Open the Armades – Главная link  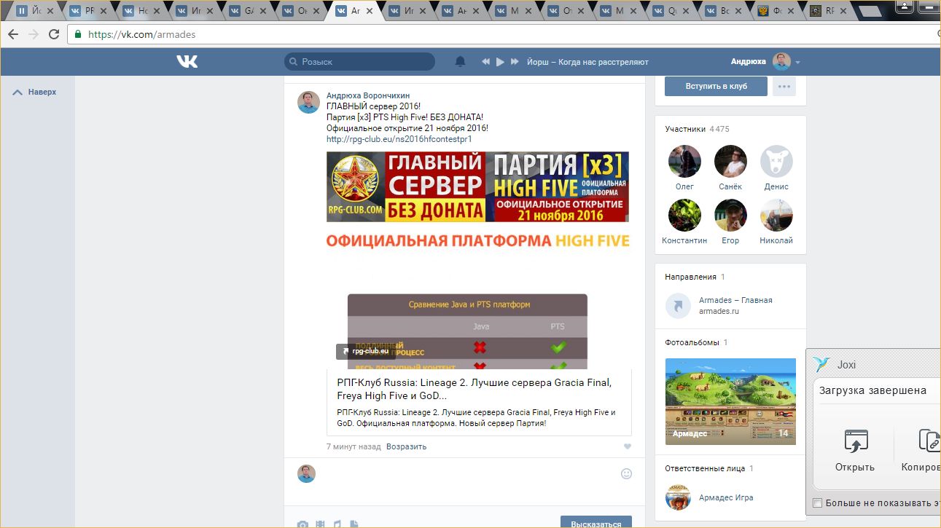point(735,300)
